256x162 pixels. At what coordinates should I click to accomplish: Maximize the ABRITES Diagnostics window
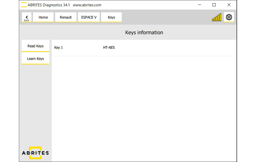coord(214,5)
